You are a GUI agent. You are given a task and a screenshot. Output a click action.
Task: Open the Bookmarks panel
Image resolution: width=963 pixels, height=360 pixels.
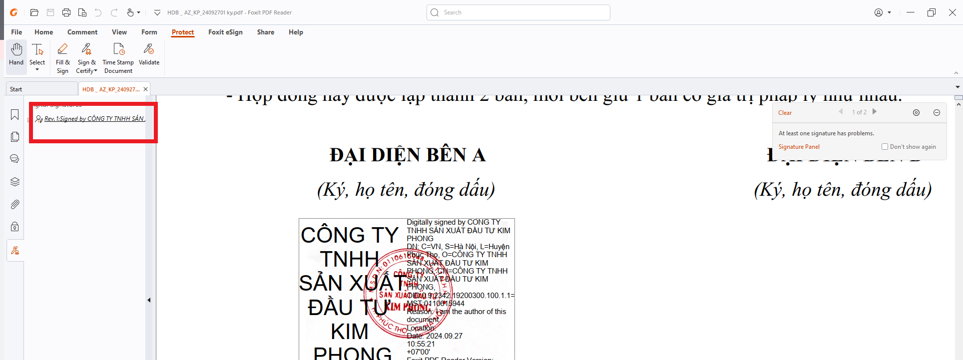(15, 115)
